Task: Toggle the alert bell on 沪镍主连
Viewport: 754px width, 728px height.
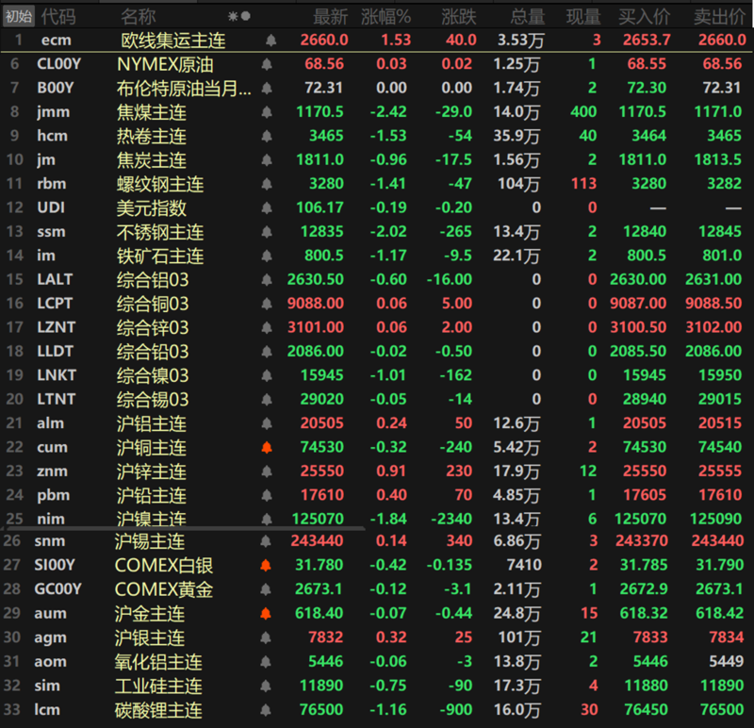Action: click(x=267, y=519)
